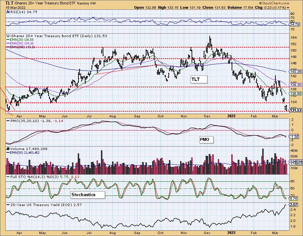Click the volume EMA(50) 21,403,452 legend
The width and height of the screenshot is (303, 236).
tap(23, 153)
